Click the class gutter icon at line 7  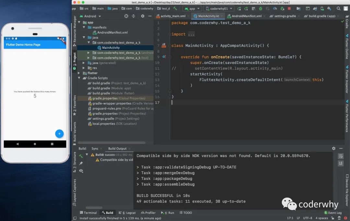pos(164,45)
